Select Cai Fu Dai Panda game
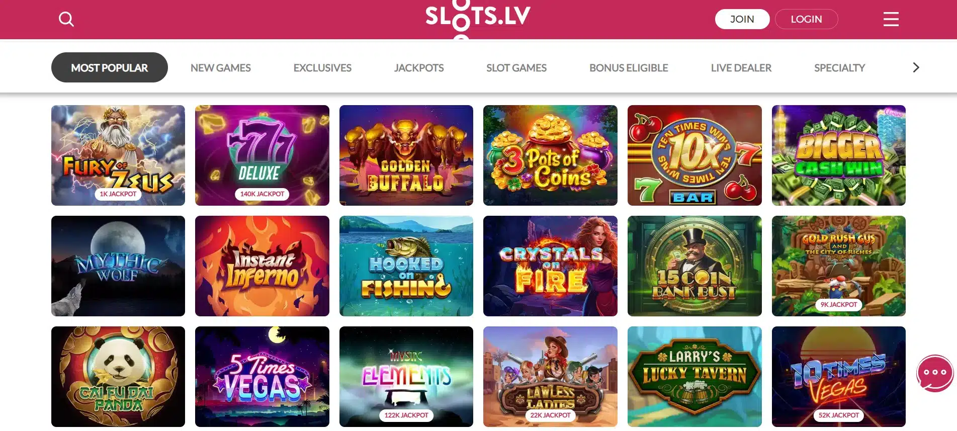Viewport: 957px width, 431px height. coord(118,377)
